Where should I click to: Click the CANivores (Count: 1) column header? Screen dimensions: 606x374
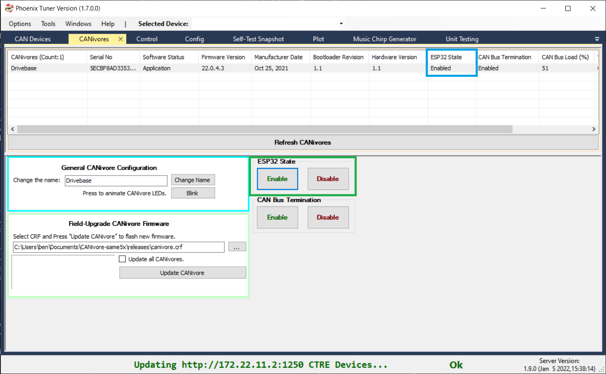tap(48, 57)
